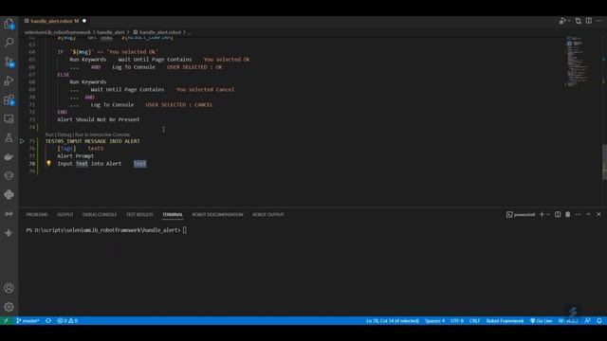Synchronize changes from status bar
607x341 pixels.
pos(48,321)
